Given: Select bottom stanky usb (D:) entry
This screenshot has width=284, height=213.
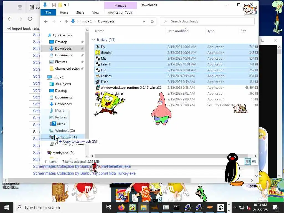Looking at the screenshot, I should pos(64,153).
